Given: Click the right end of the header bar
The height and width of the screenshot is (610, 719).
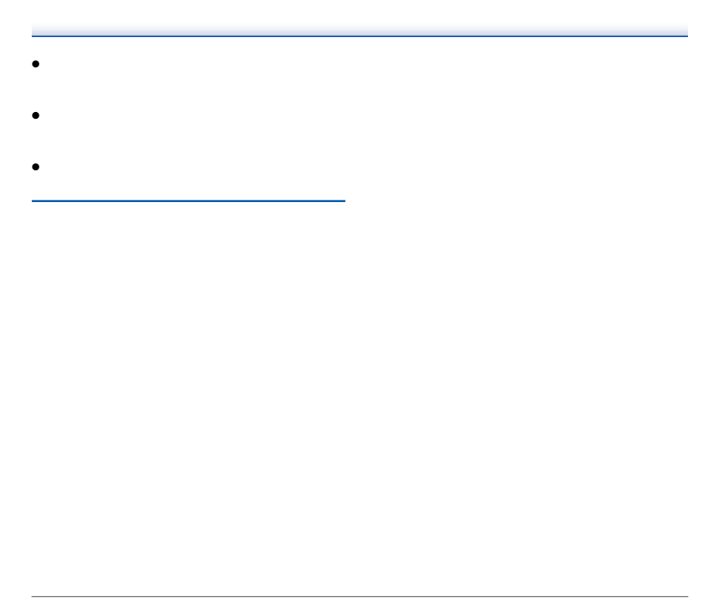Looking at the screenshot, I should 685,30.
